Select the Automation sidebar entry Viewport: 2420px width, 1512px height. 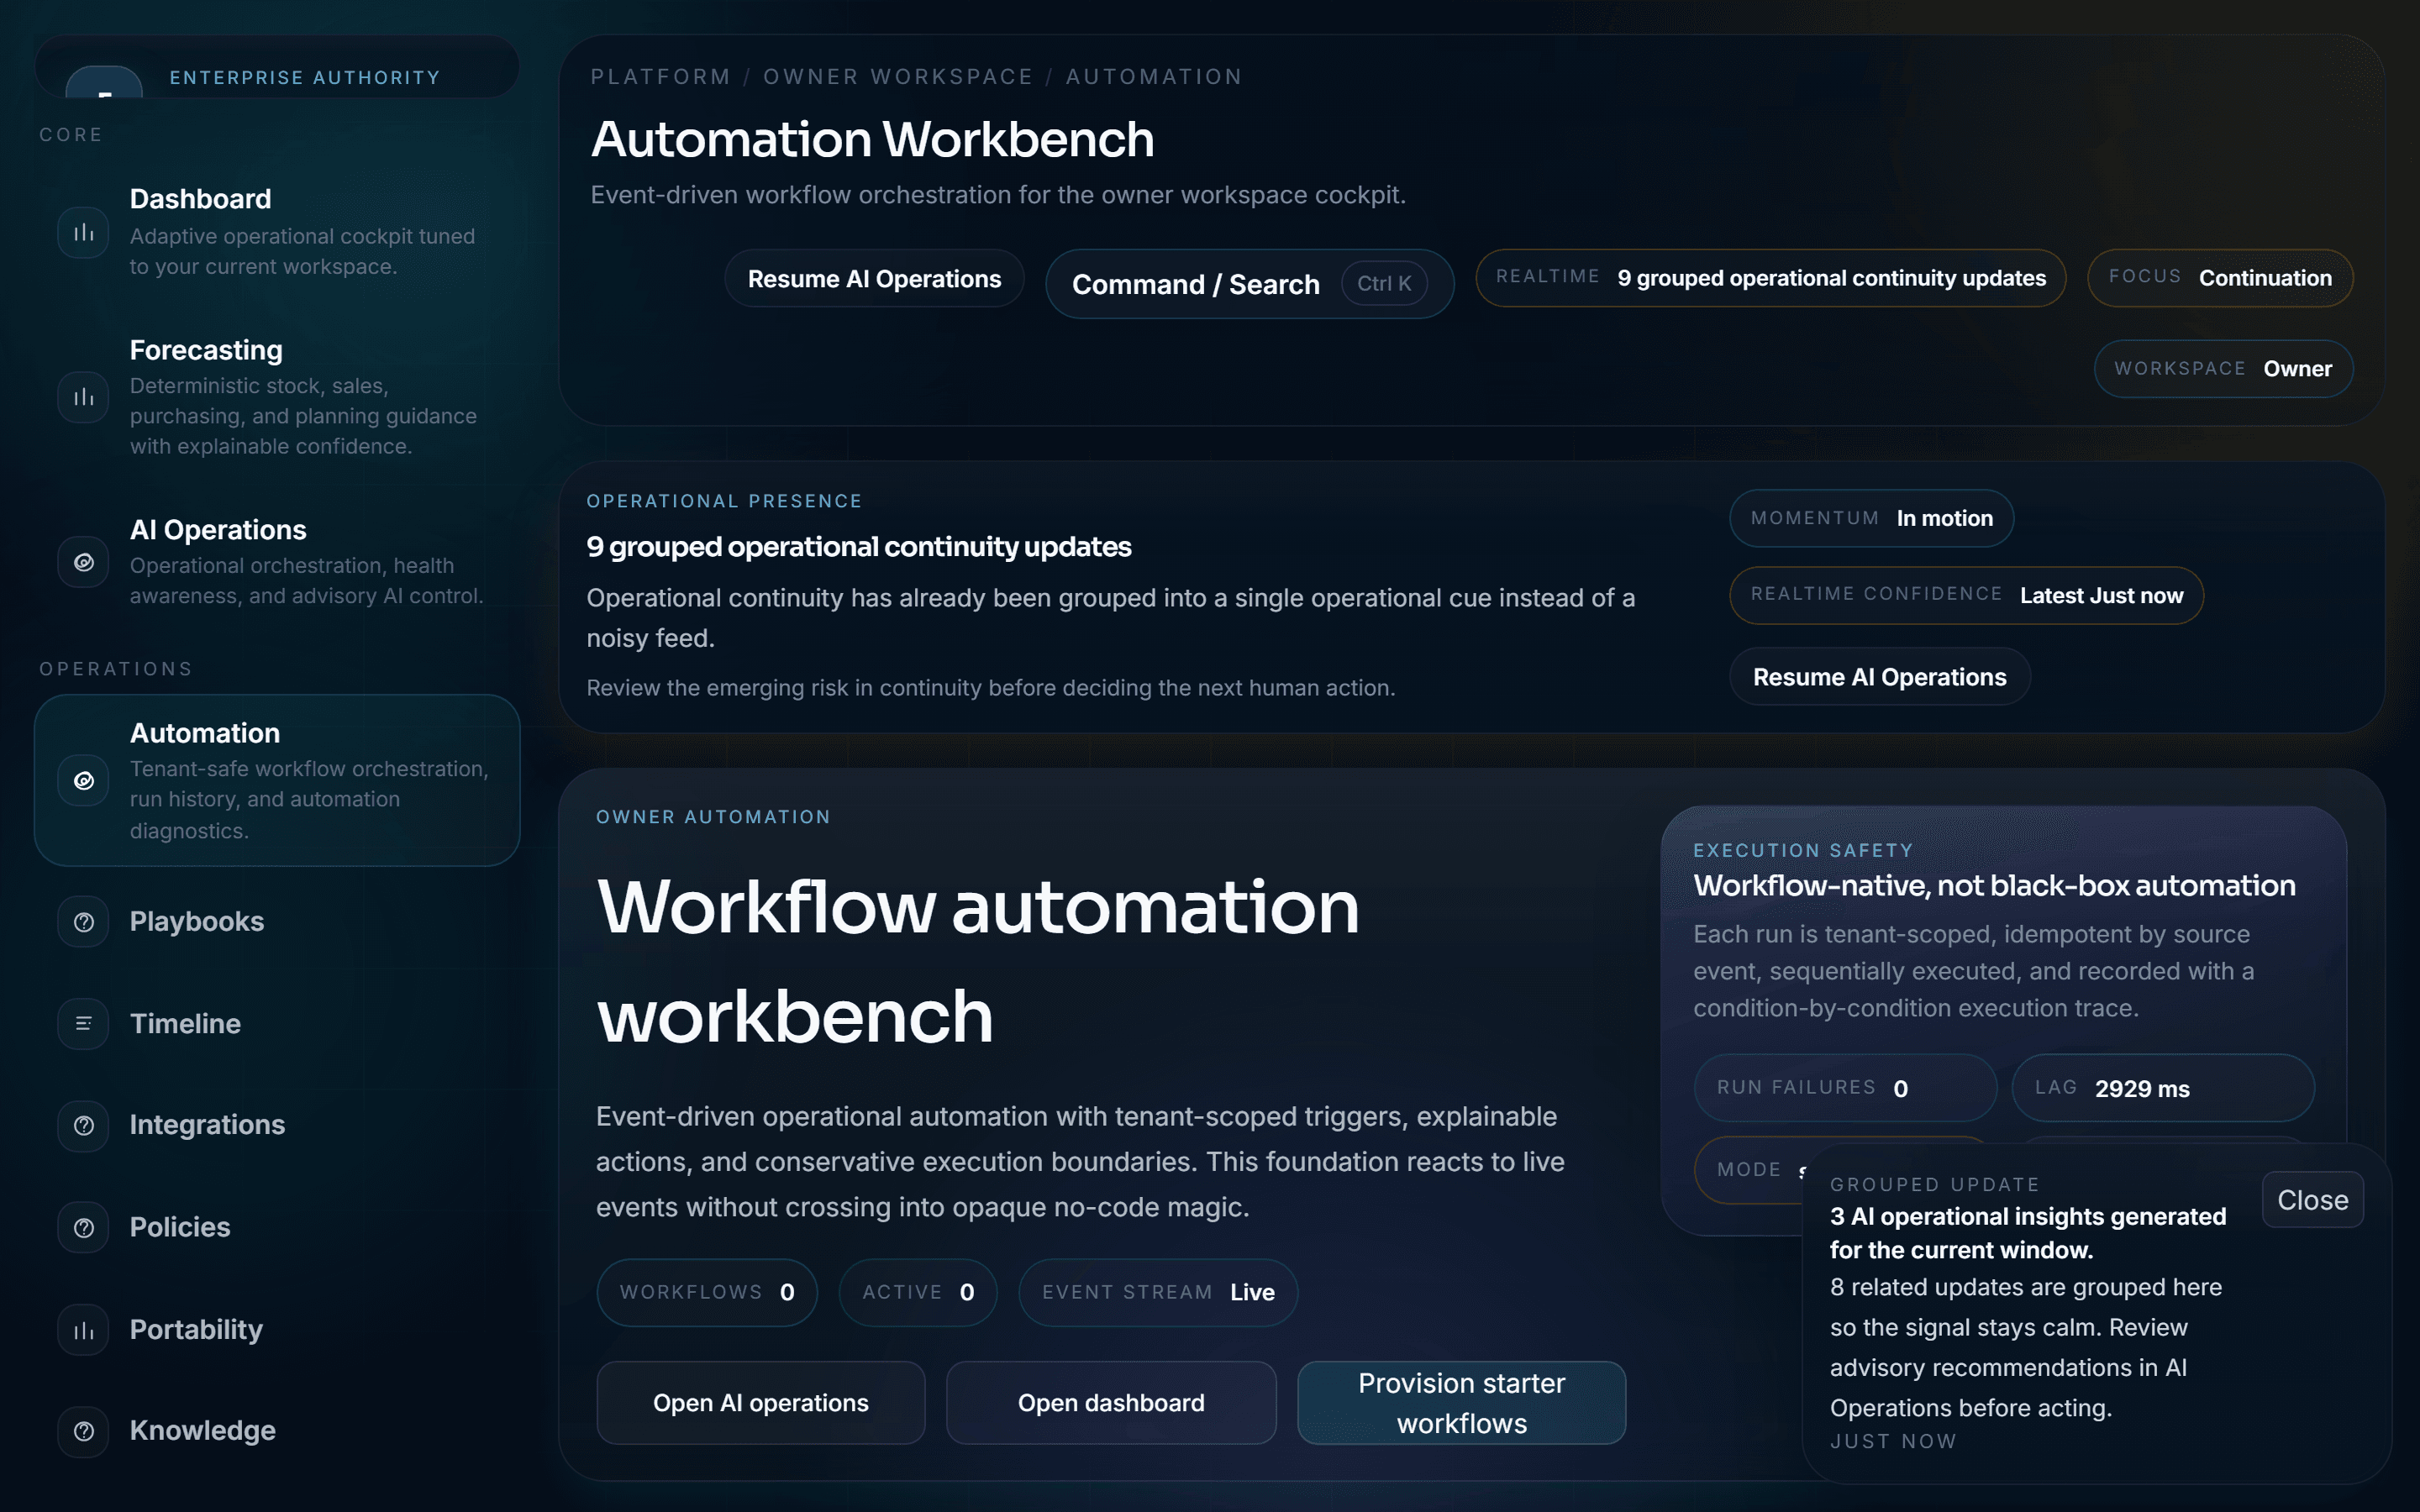coord(277,780)
